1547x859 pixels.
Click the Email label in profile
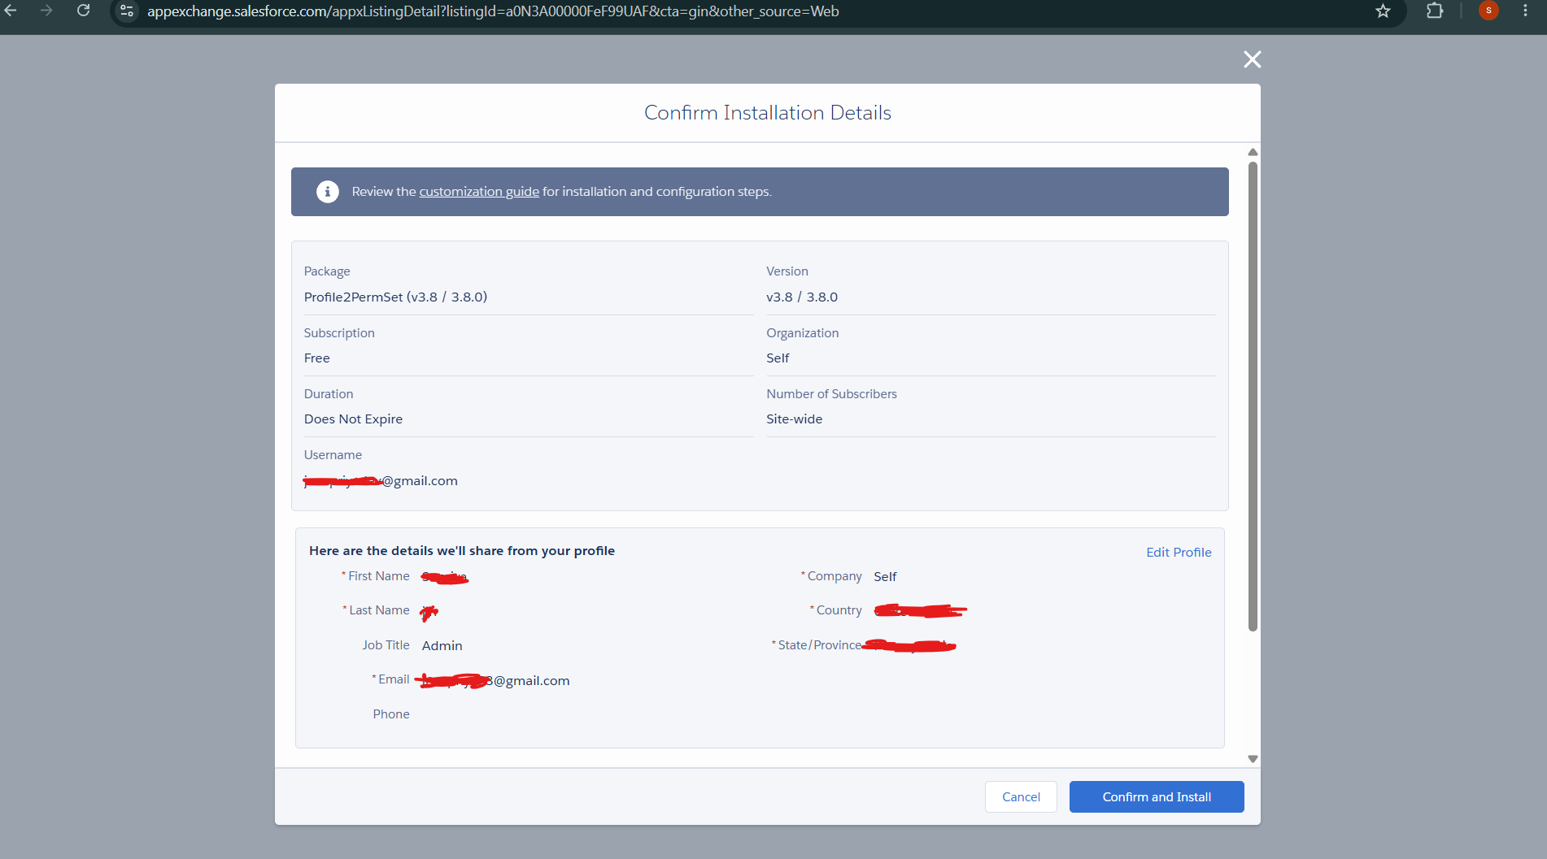tap(394, 679)
